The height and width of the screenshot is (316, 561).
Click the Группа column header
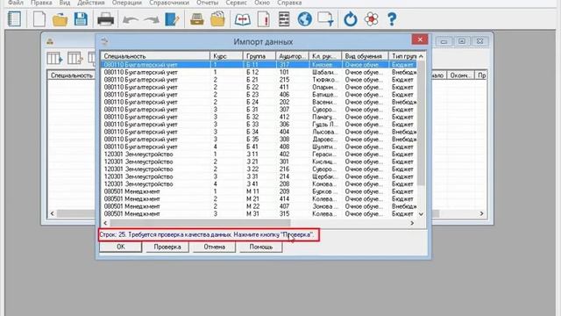(259, 56)
